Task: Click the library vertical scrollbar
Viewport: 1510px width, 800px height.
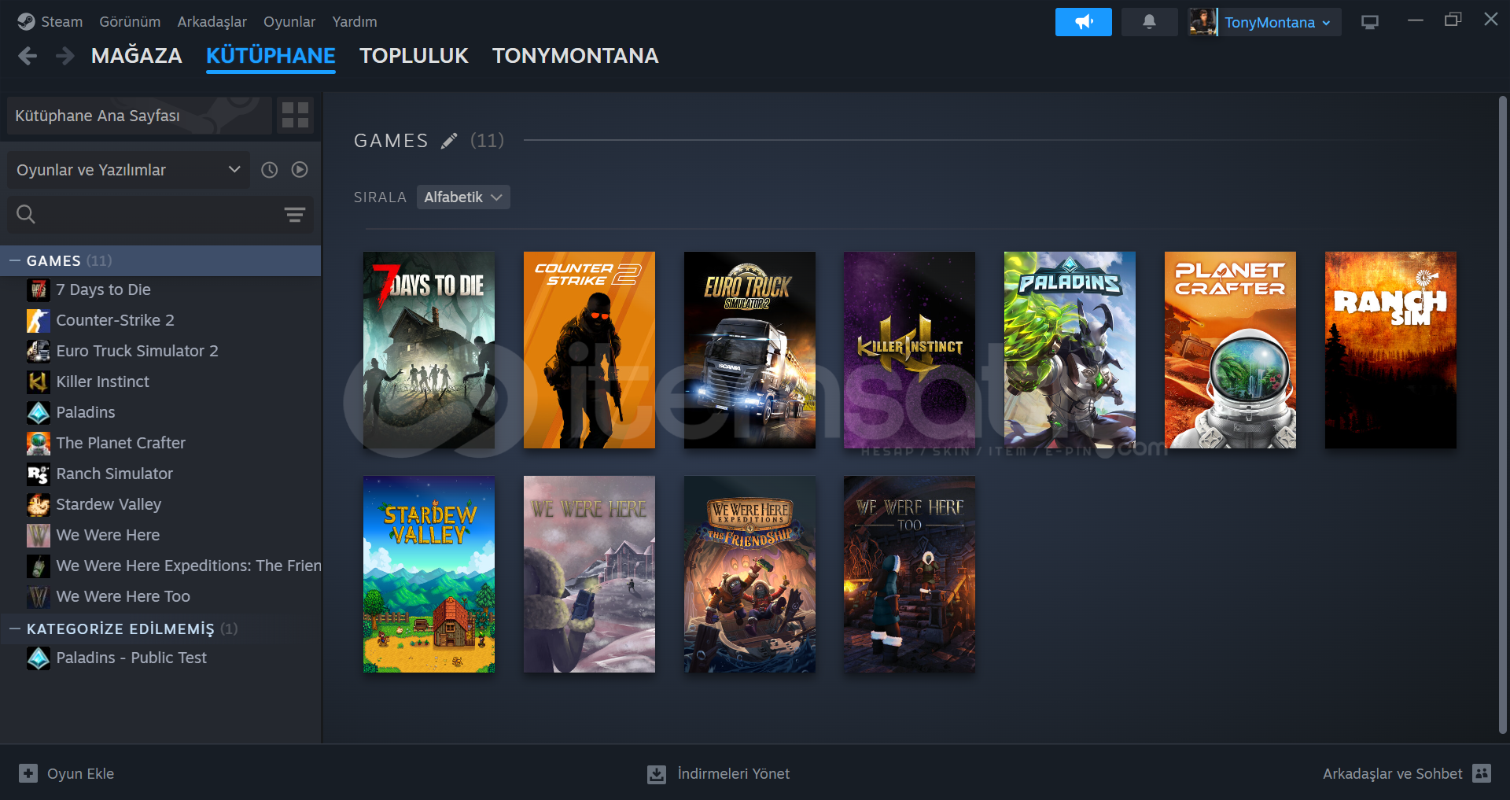Action: pyautogui.click(x=1502, y=415)
